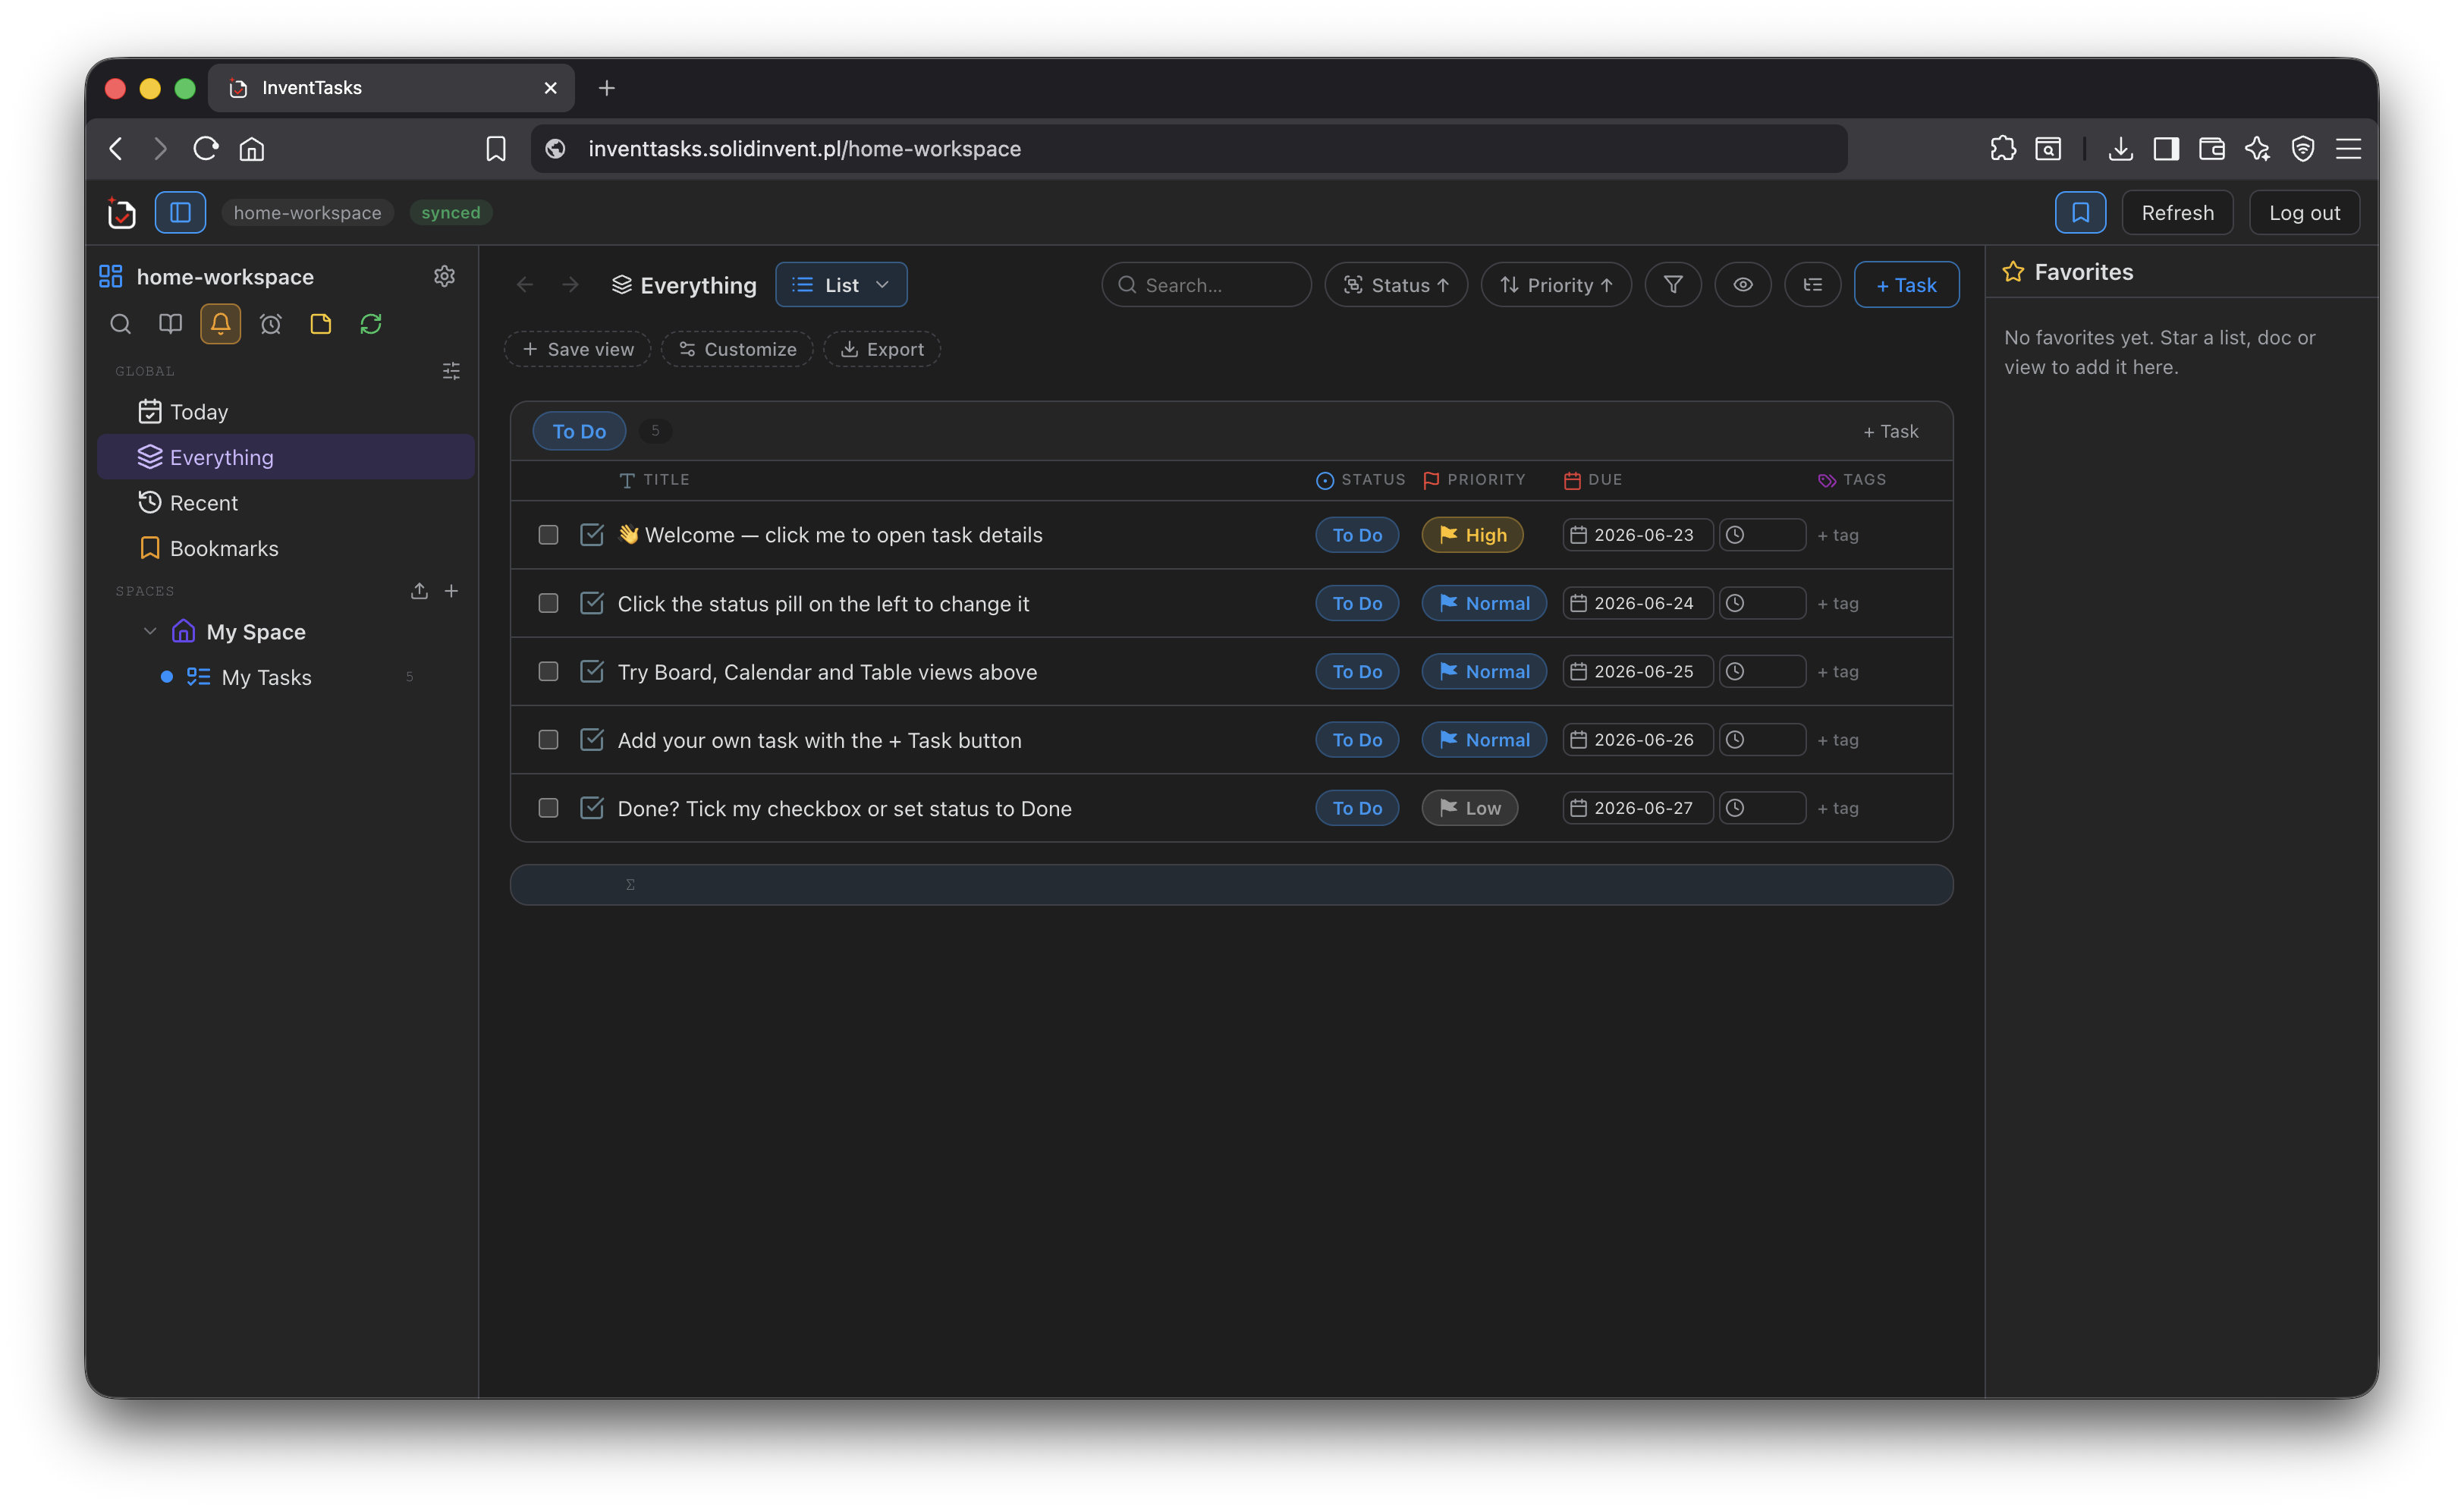Screen dimensions: 2464x1511
Task: Collapse the My Space tree chevron
Action: tap(150, 631)
